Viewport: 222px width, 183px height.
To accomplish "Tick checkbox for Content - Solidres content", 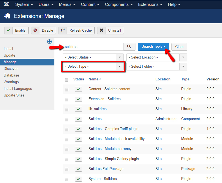I will pos(67,90).
